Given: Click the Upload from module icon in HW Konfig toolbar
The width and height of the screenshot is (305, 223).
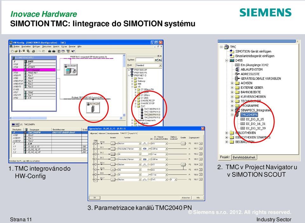Looking at the screenshot, I should (x=54, y=51).
